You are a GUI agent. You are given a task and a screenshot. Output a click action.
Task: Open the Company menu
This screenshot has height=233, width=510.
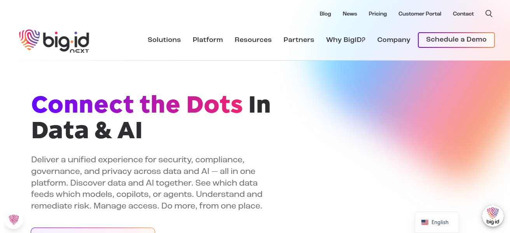click(x=393, y=40)
